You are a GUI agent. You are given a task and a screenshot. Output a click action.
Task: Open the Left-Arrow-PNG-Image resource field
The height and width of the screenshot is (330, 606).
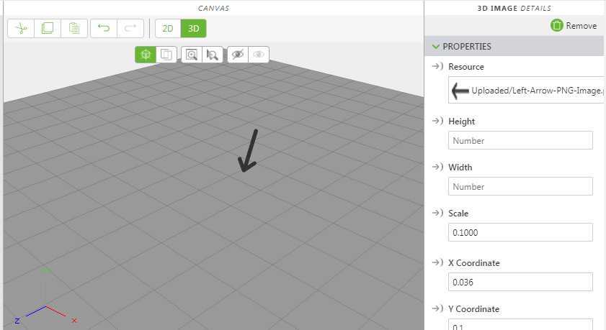tap(526, 90)
